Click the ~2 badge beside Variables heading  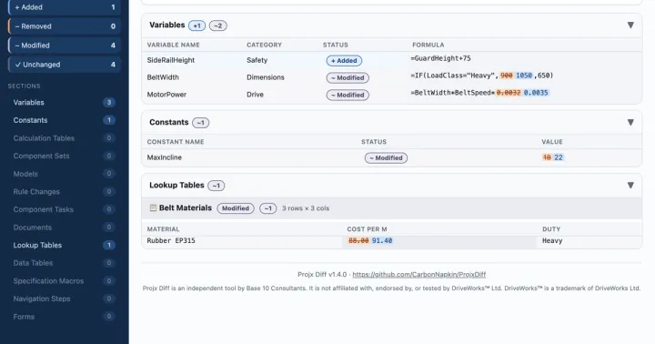[x=218, y=25]
